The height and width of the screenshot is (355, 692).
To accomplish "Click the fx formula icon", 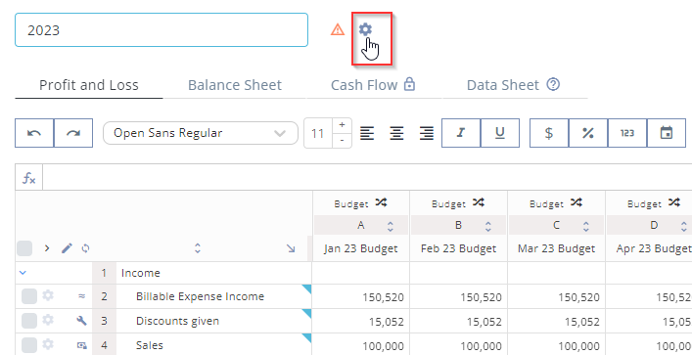I will pos(28,178).
